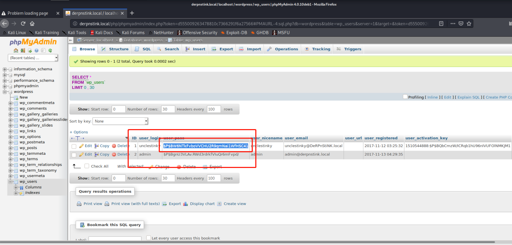
Task: Expand the mysql database node
Action: [5, 75]
